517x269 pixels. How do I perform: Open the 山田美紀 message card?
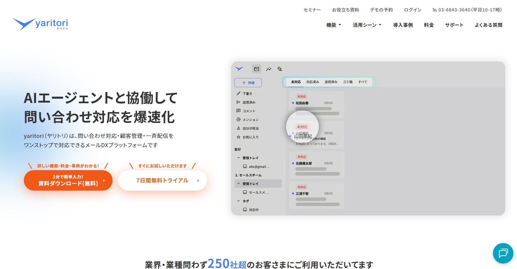[317, 135]
